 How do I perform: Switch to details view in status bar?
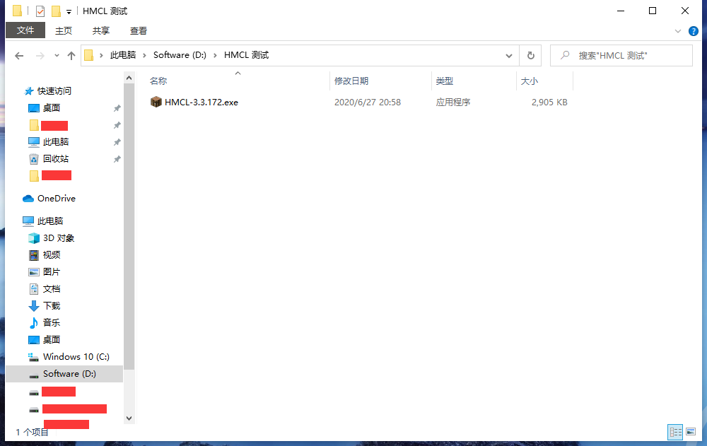pyautogui.click(x=674, y=432)
